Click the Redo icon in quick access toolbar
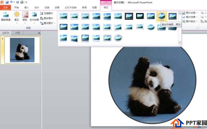This screenshot has height=129, width=207. point(17,2)
